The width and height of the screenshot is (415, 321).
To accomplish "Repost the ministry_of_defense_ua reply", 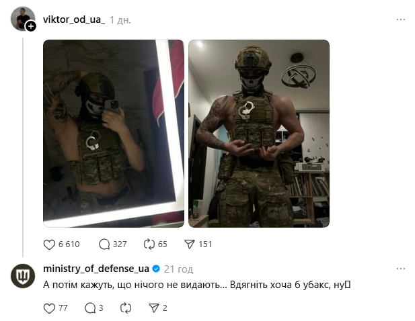I will (126, 308).
